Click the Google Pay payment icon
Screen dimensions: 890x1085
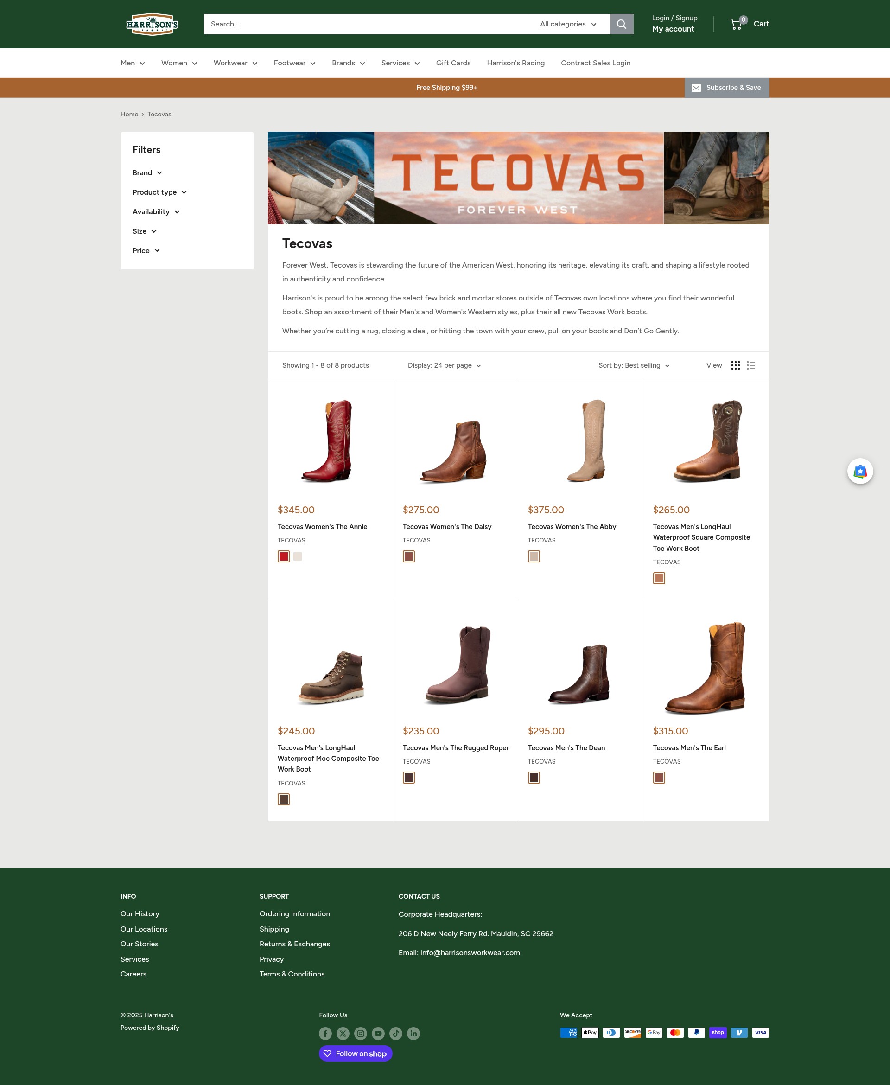654,1032
